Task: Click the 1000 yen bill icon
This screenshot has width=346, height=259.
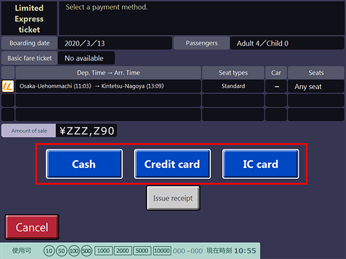Action: 104,250
